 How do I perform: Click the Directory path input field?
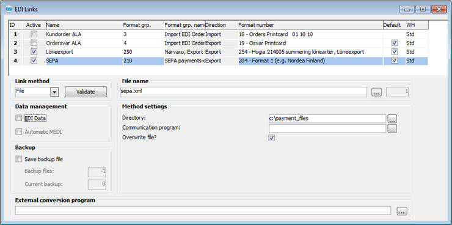(x=327, y=119)
